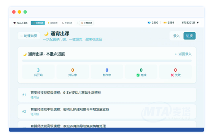The height and width of the screenshot is (138, 213).
Task: Go back via 制课首页 button
Action: coord(29,36)
